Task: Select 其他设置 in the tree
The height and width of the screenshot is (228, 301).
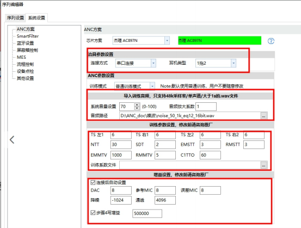Action: pos(25,78)
